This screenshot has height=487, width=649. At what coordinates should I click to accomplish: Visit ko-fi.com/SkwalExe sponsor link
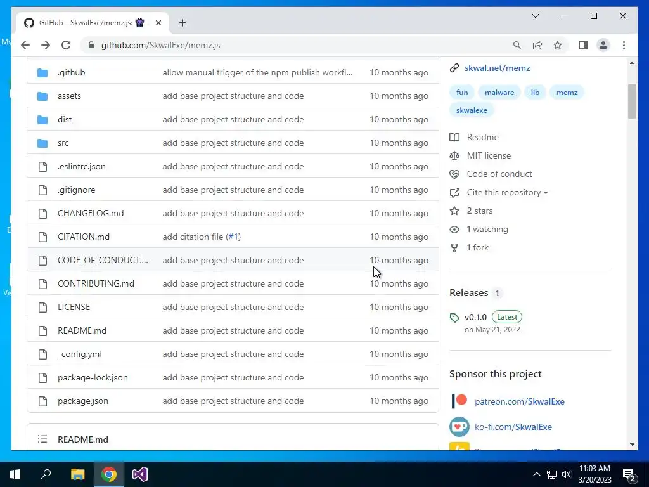pos(513,427)
